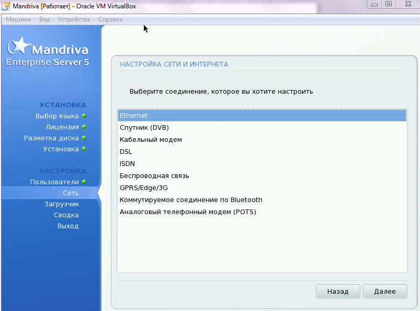Minimize the VirtualBox window

coord(374,4)
